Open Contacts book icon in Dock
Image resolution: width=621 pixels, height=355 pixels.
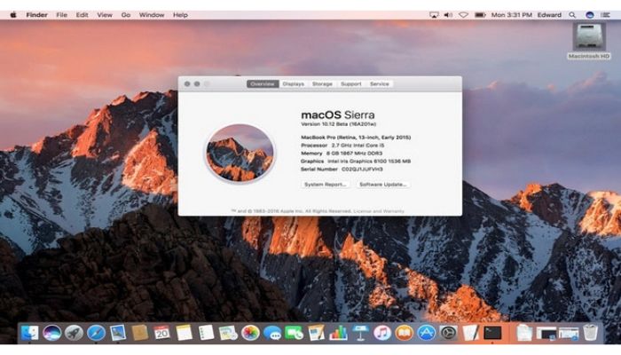tap(140, 333)
